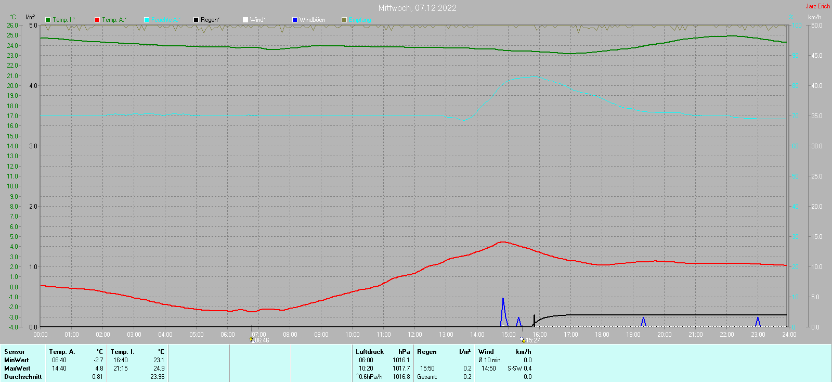832x382 pixels.
Task: Click the pressure value '1016.8'
Action: point(401,377)
